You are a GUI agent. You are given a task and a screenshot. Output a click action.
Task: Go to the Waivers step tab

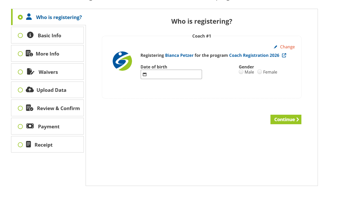[x=48, y=72]
